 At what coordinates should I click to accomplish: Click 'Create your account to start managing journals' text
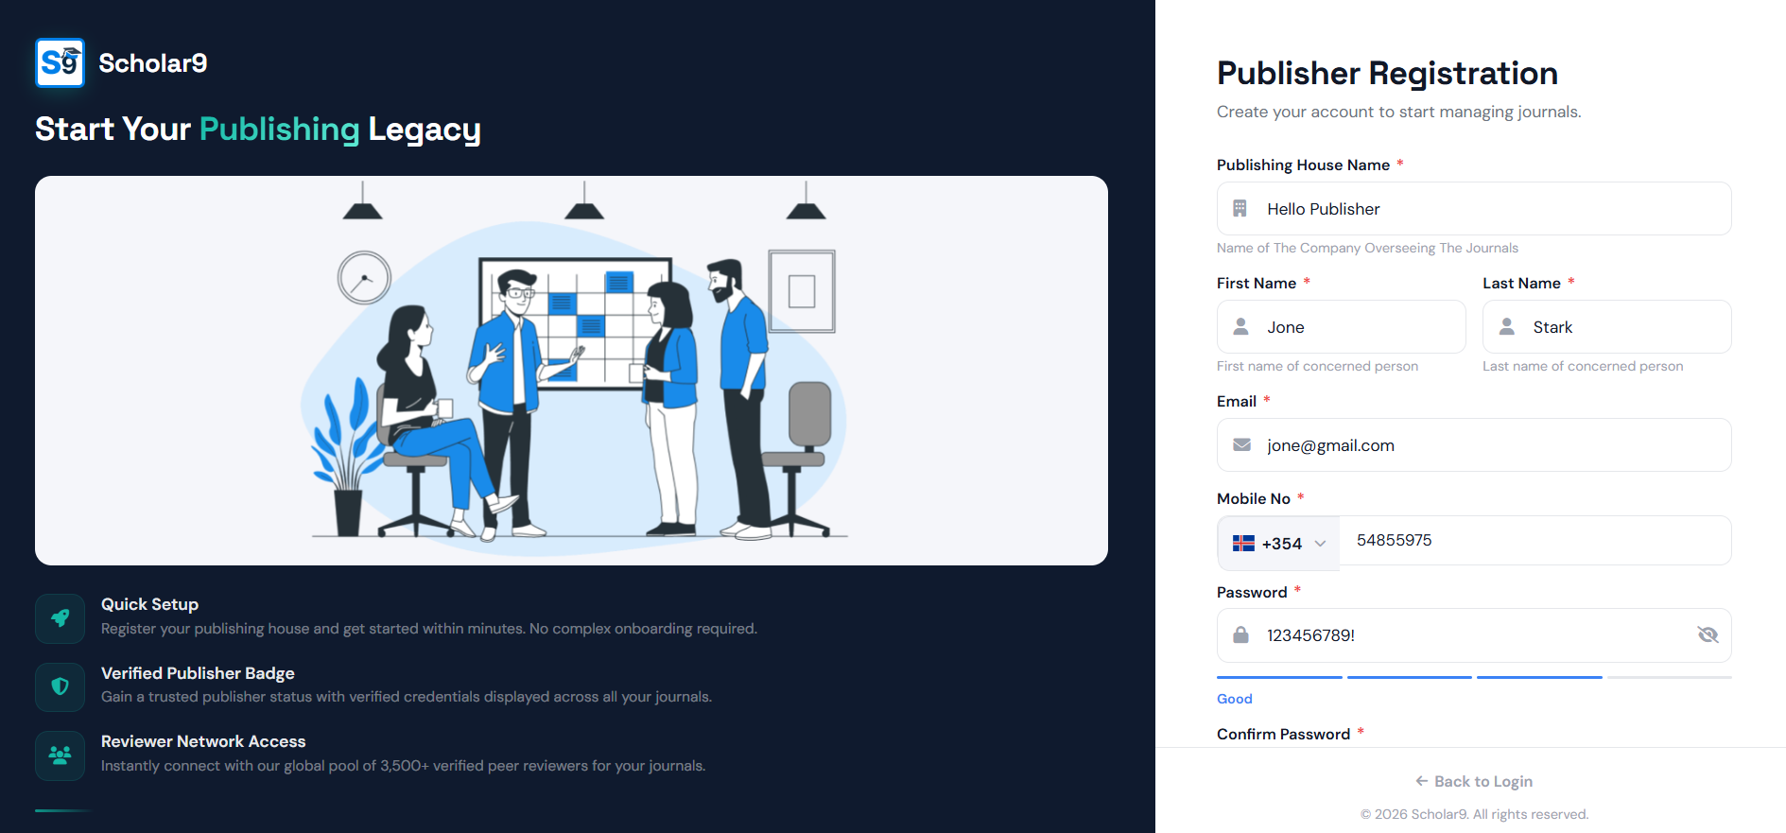(1398, 112)
